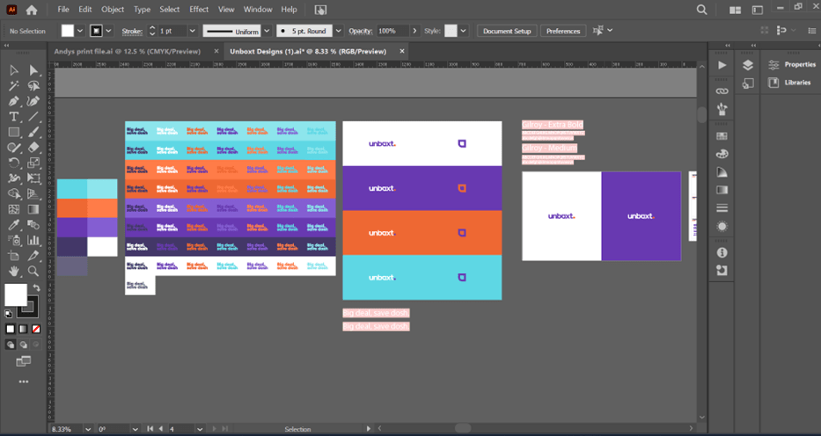Choose the Magic Wand tool
The height and width of the screenshot is (436, 821).
coord(14,86)
